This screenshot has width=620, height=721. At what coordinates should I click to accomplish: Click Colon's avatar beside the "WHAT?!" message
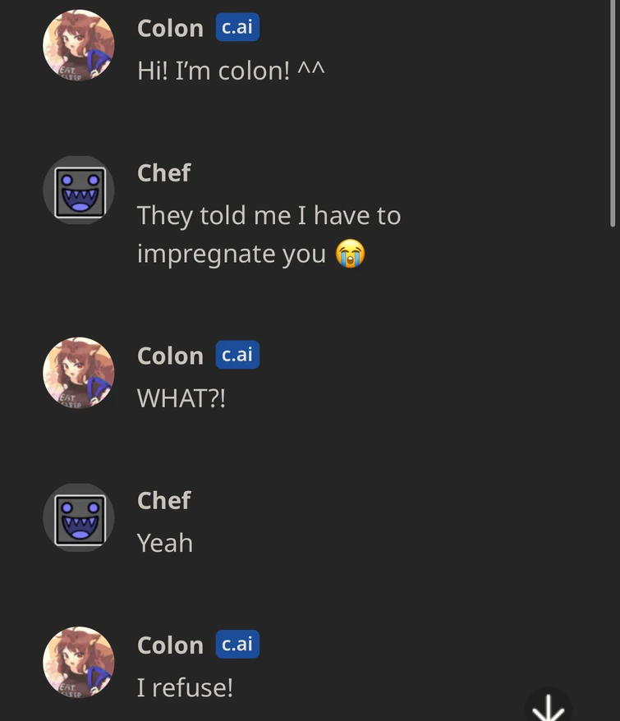coord(78,373)
